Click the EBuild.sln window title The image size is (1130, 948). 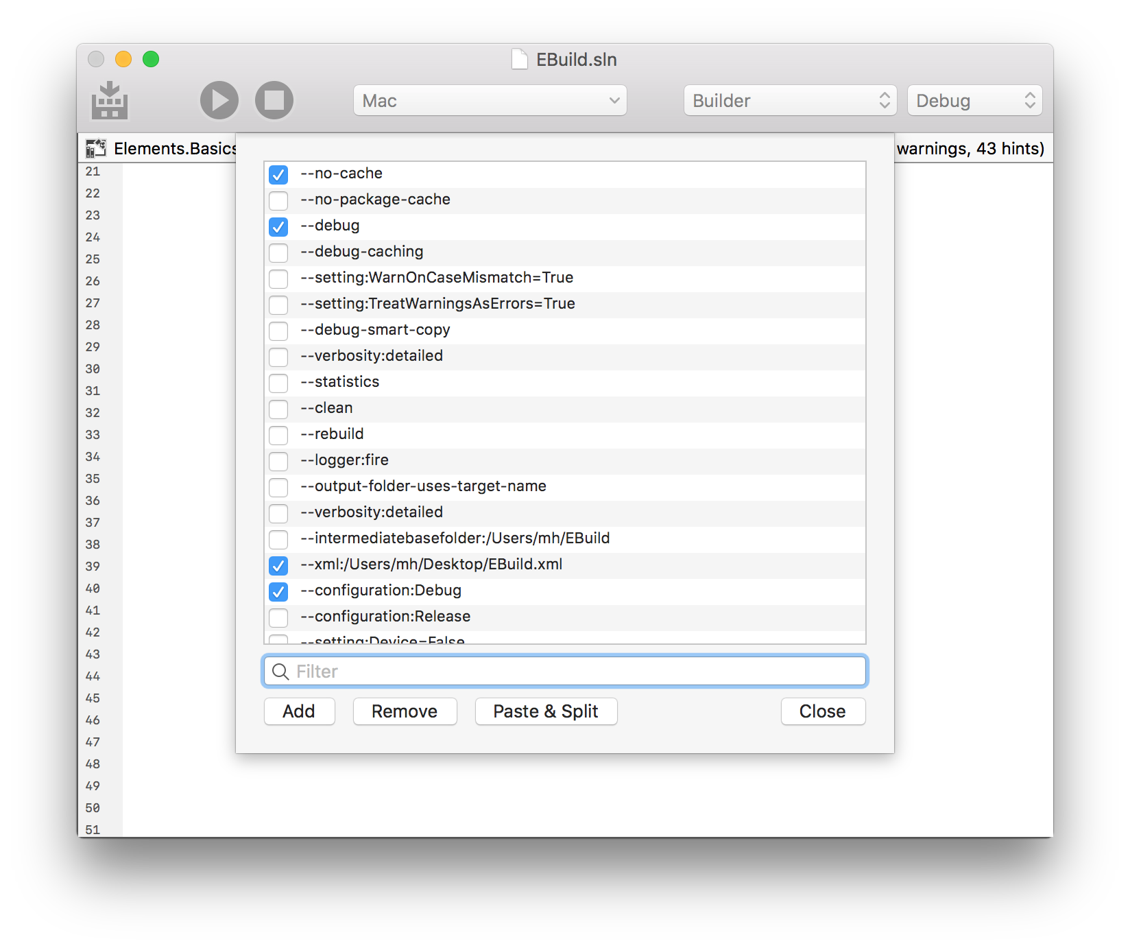pos(576,60)
